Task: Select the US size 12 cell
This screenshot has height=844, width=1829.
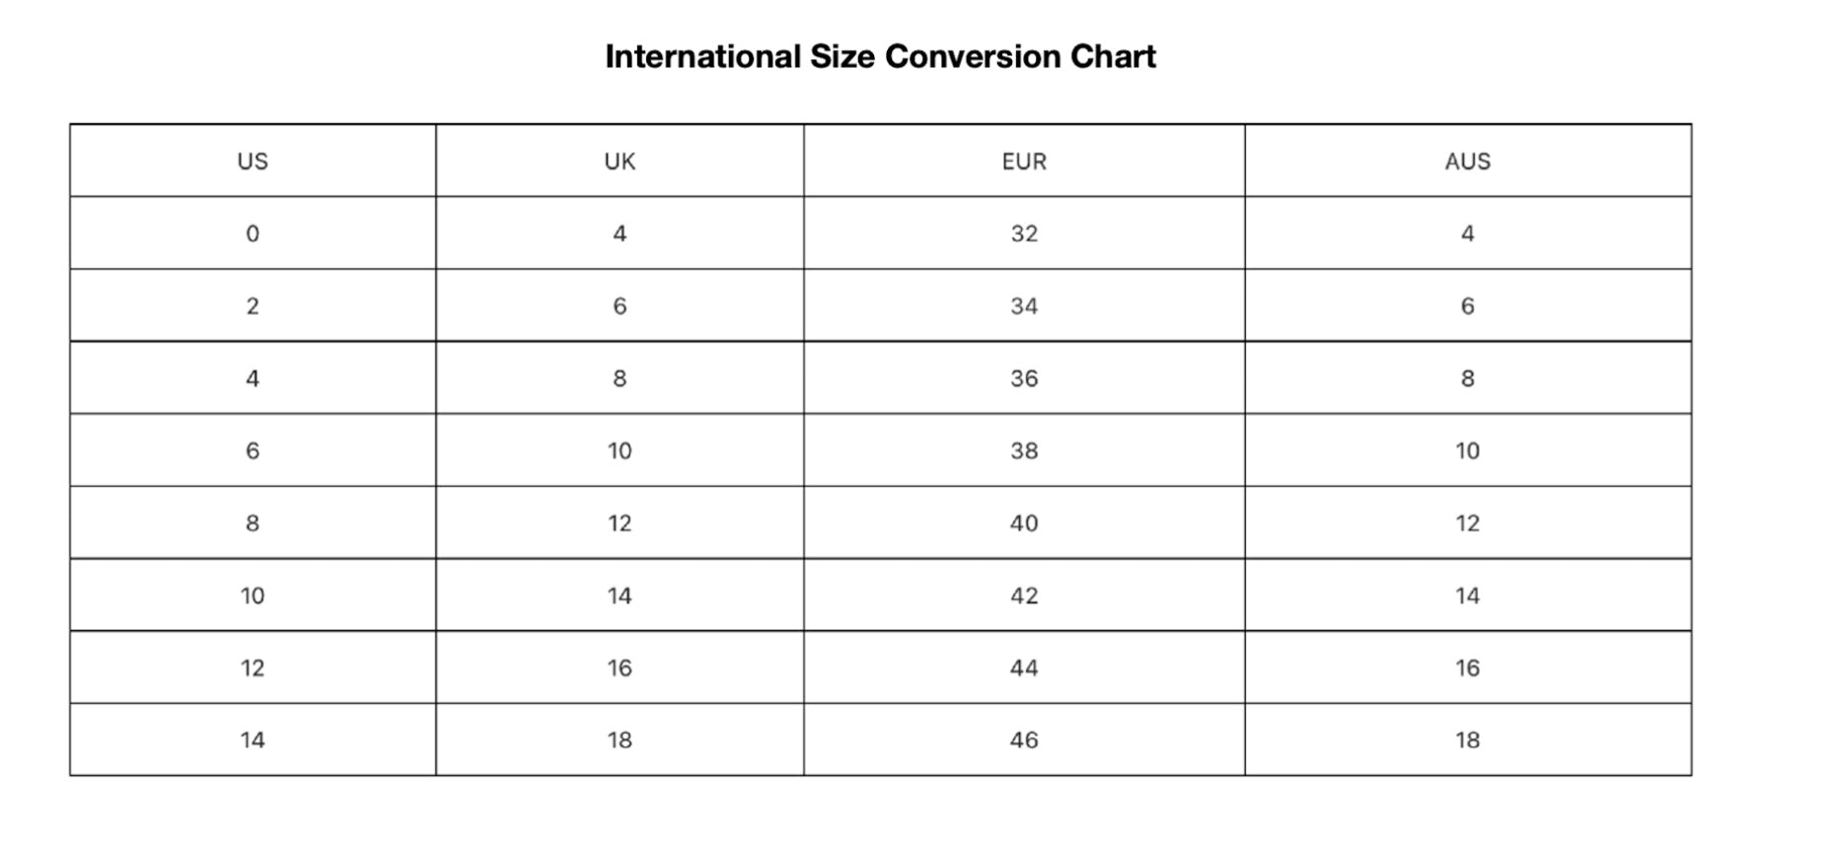Action: 253,668
